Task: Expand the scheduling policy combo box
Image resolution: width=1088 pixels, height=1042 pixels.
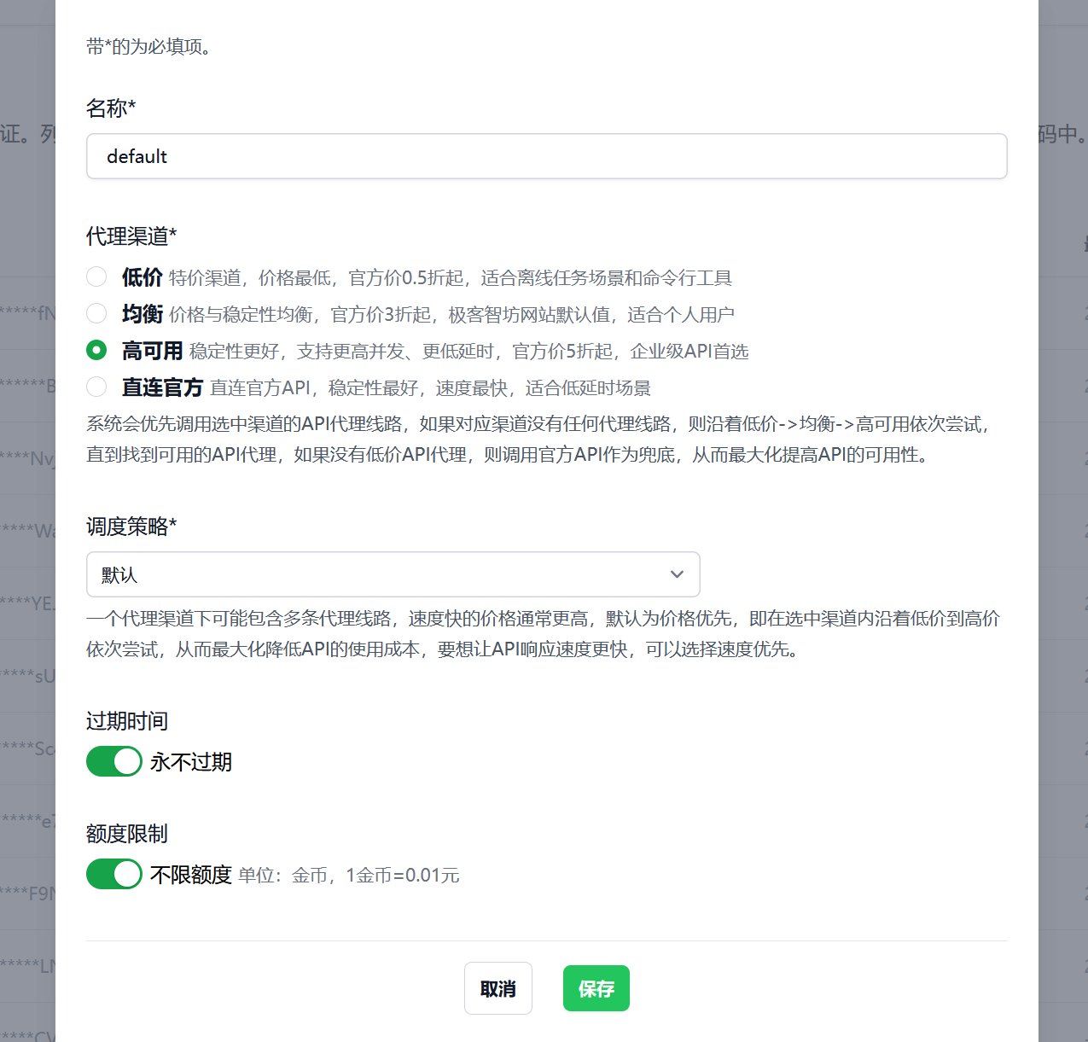Action: click(393, 574)
